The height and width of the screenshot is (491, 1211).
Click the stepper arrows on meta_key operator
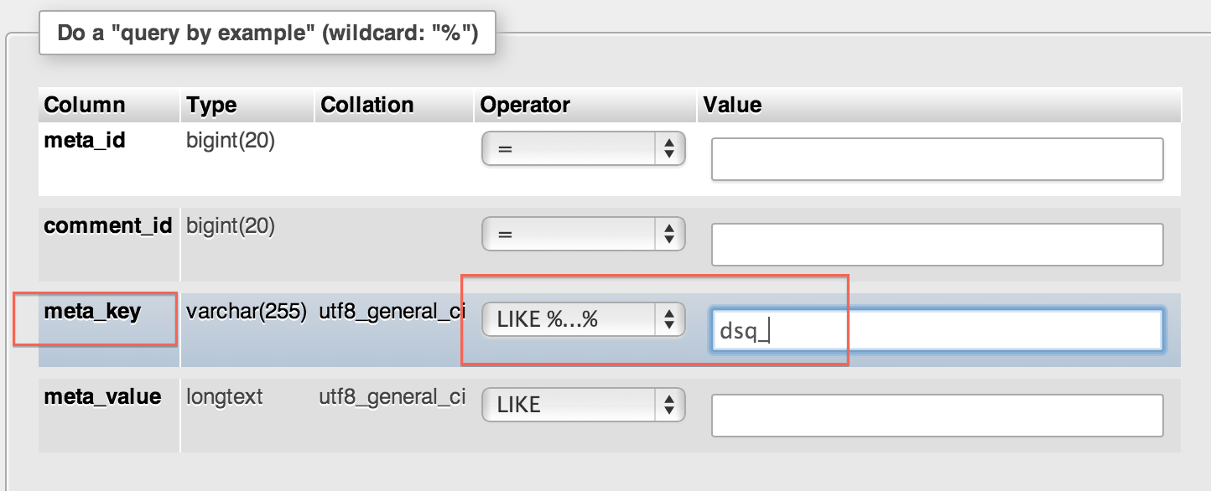(x=669, y=319)
